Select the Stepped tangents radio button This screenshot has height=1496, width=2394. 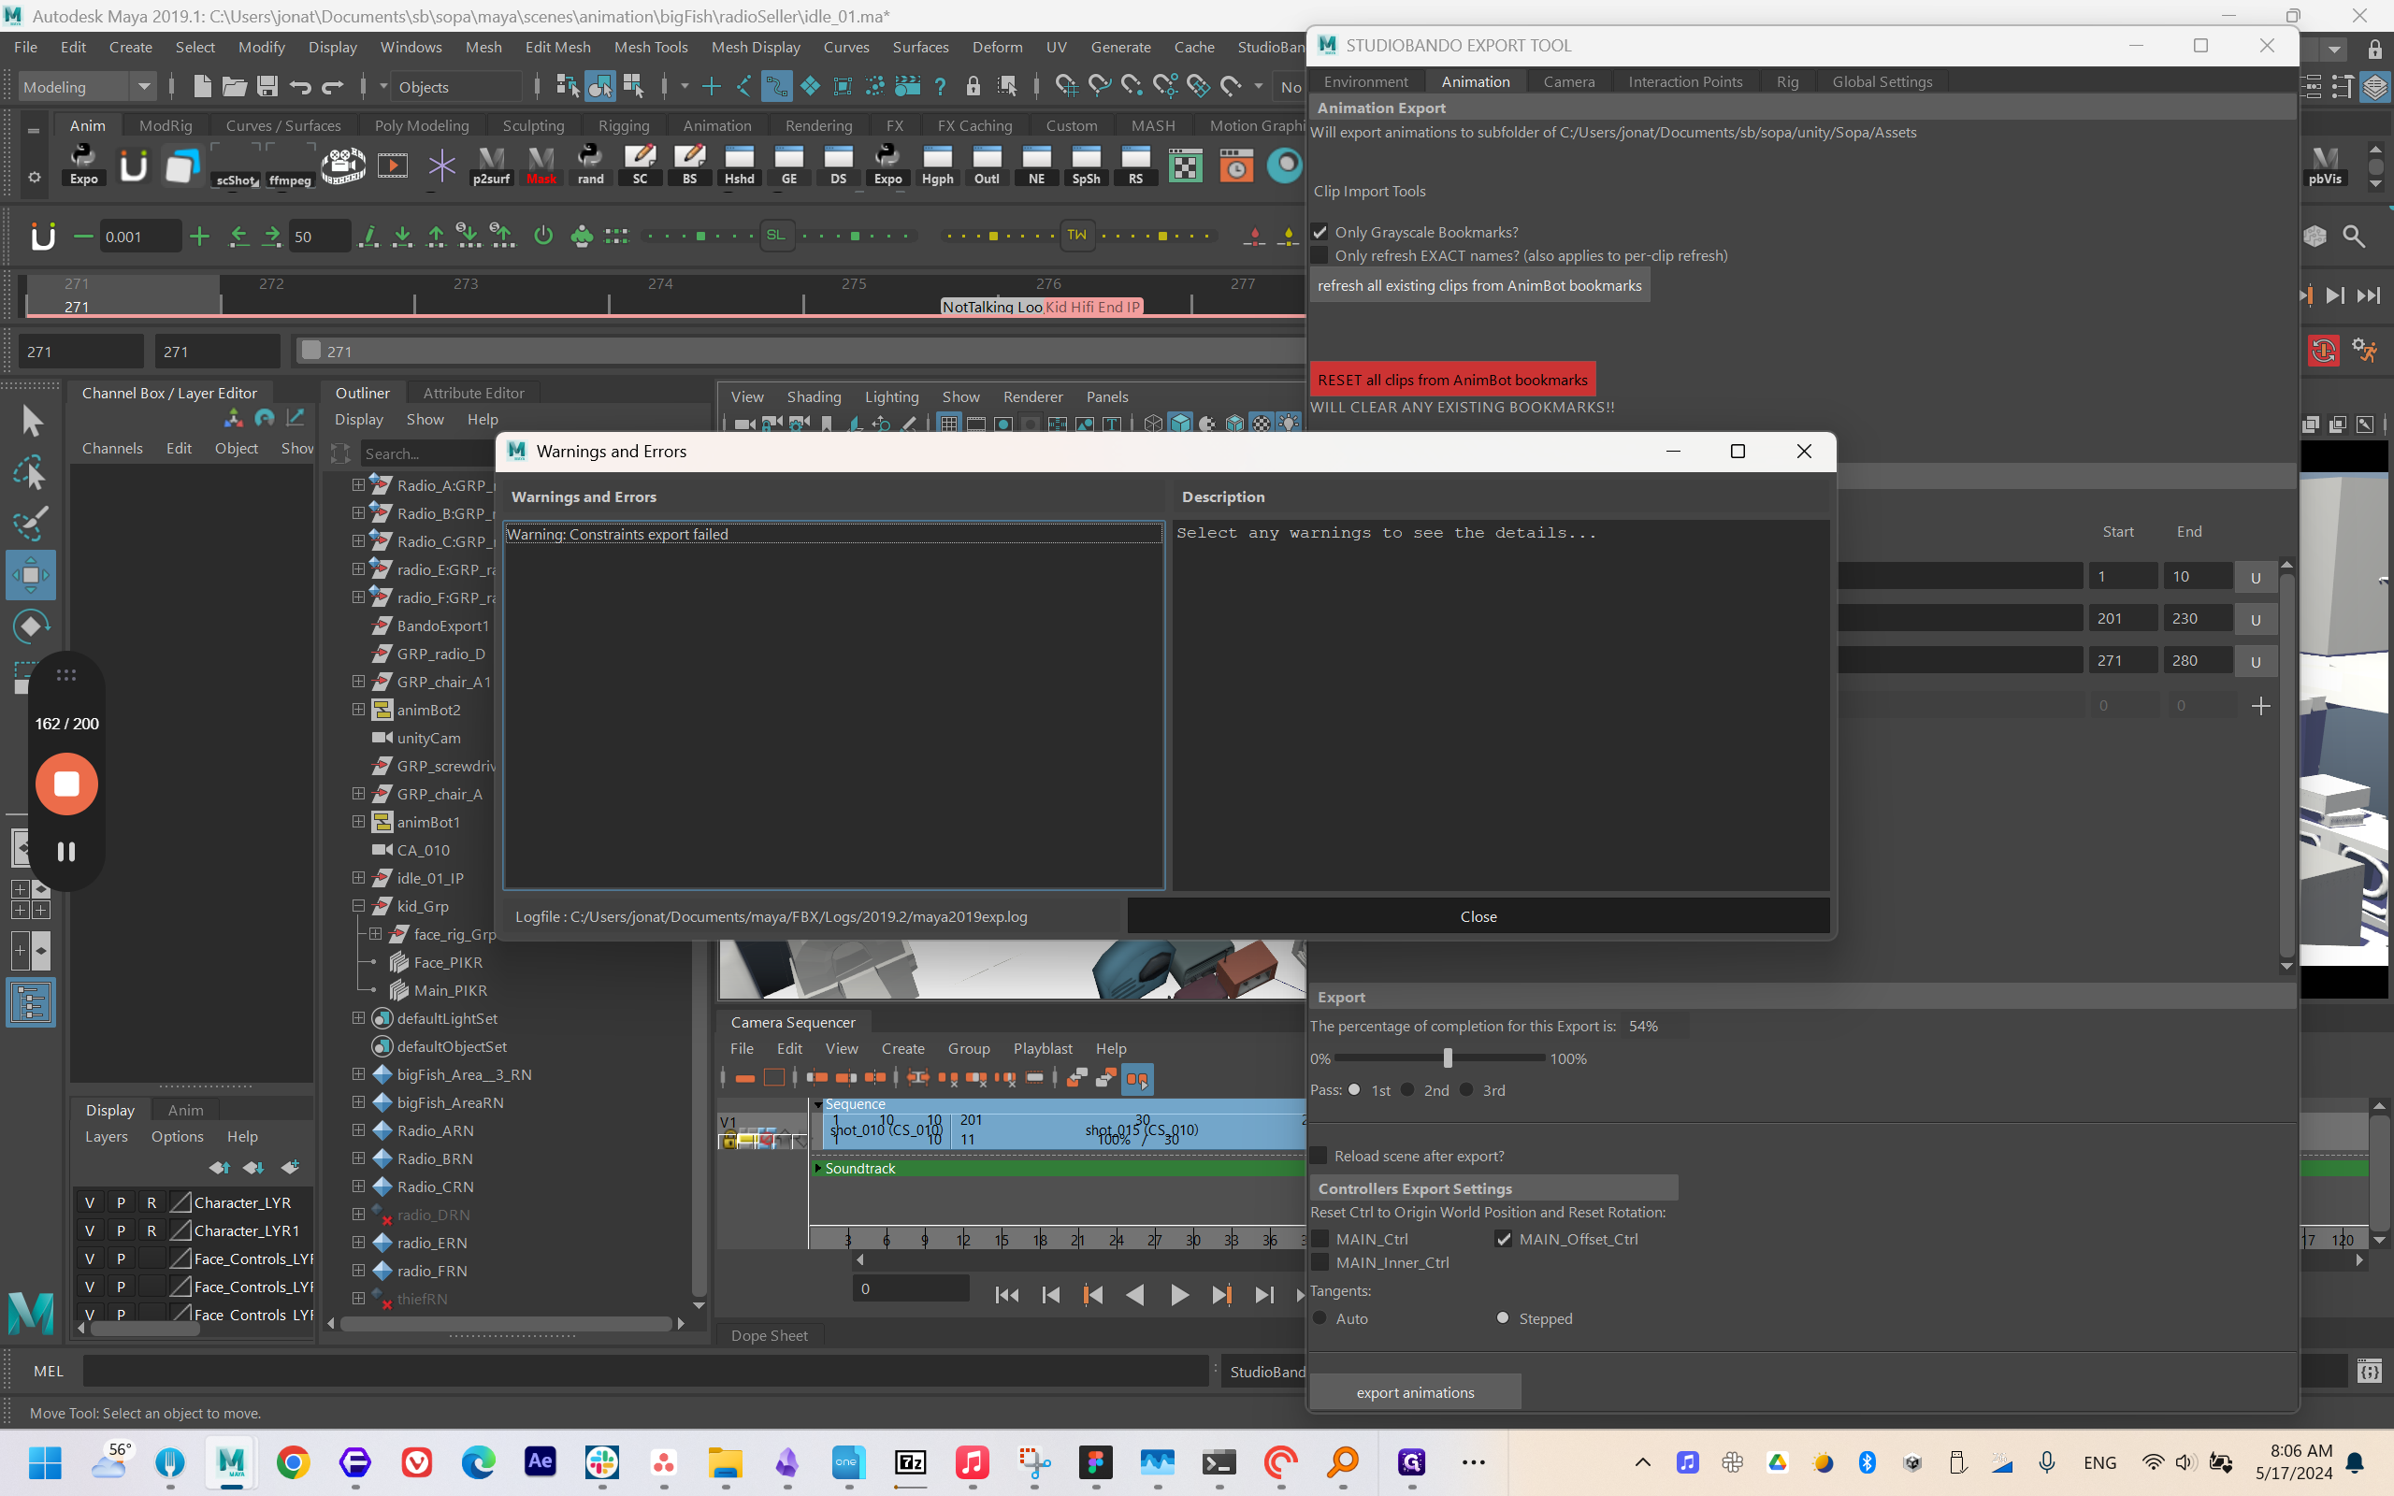coord(1503,1318)
